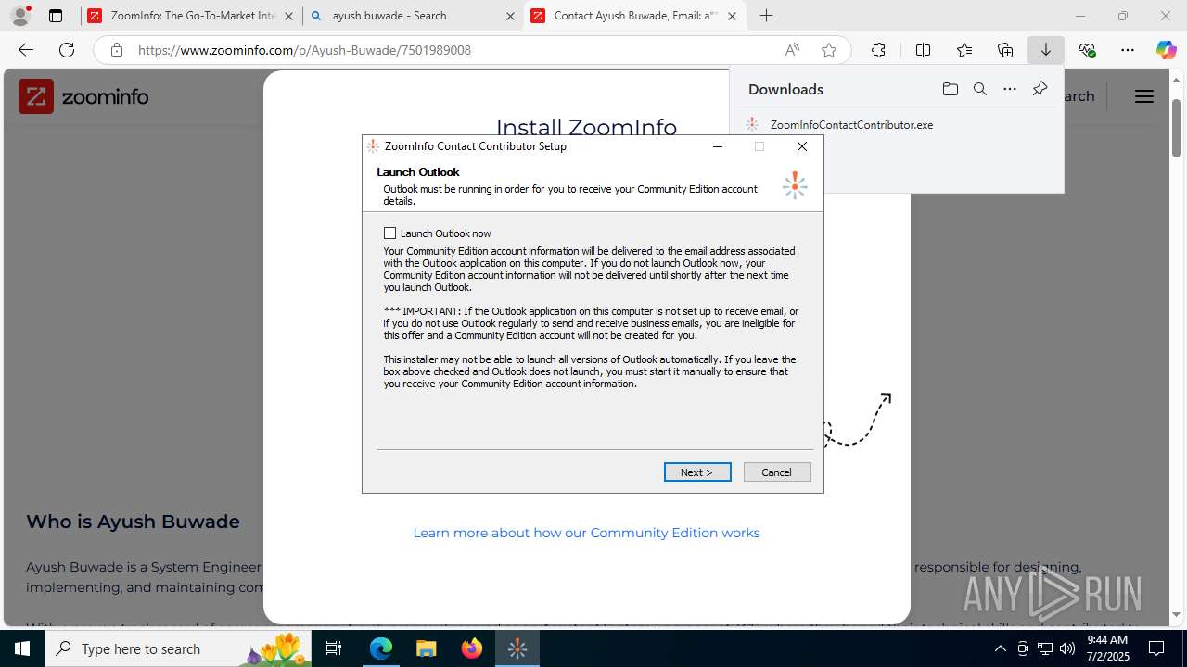1187x667 pixels.
Task: Click the browser Downloads toolbar icon
Action: point(1045,50)
